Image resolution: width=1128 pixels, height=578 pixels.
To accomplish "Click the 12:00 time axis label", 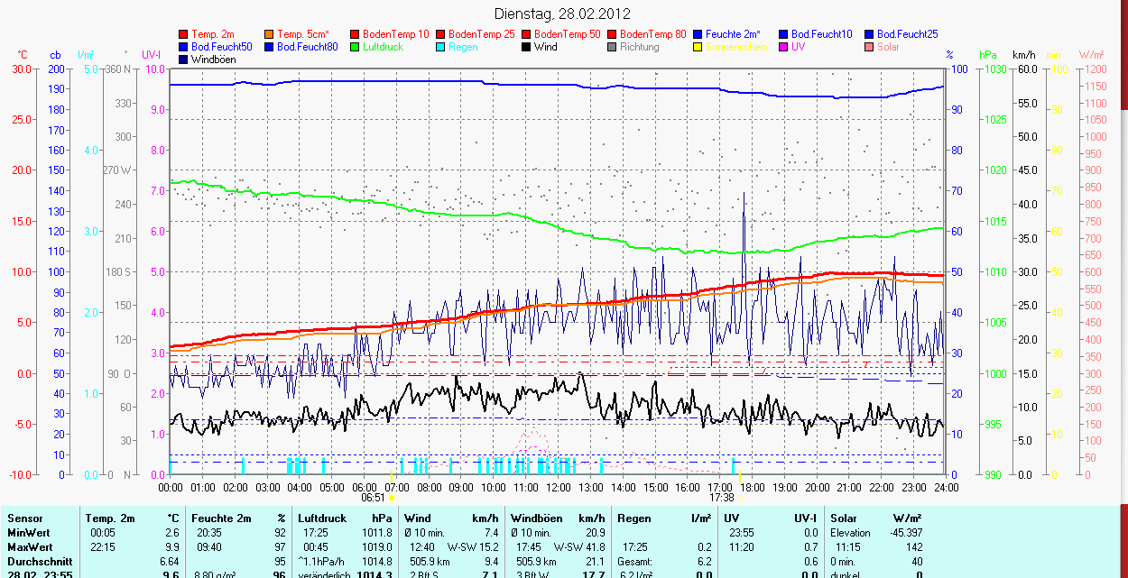I will pyautogui.click(x=559, y=487).
